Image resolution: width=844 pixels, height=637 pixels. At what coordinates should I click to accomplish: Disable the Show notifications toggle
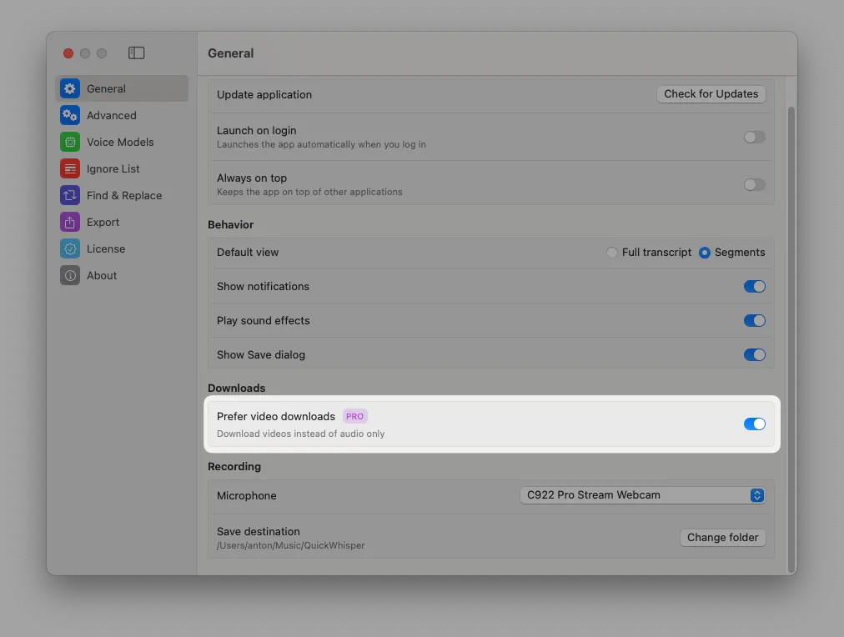click(x=754, y=286)
